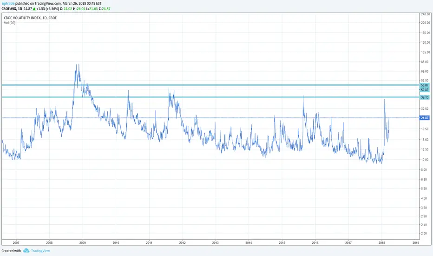Open the ziptrade author link

(x=8, y=4)
